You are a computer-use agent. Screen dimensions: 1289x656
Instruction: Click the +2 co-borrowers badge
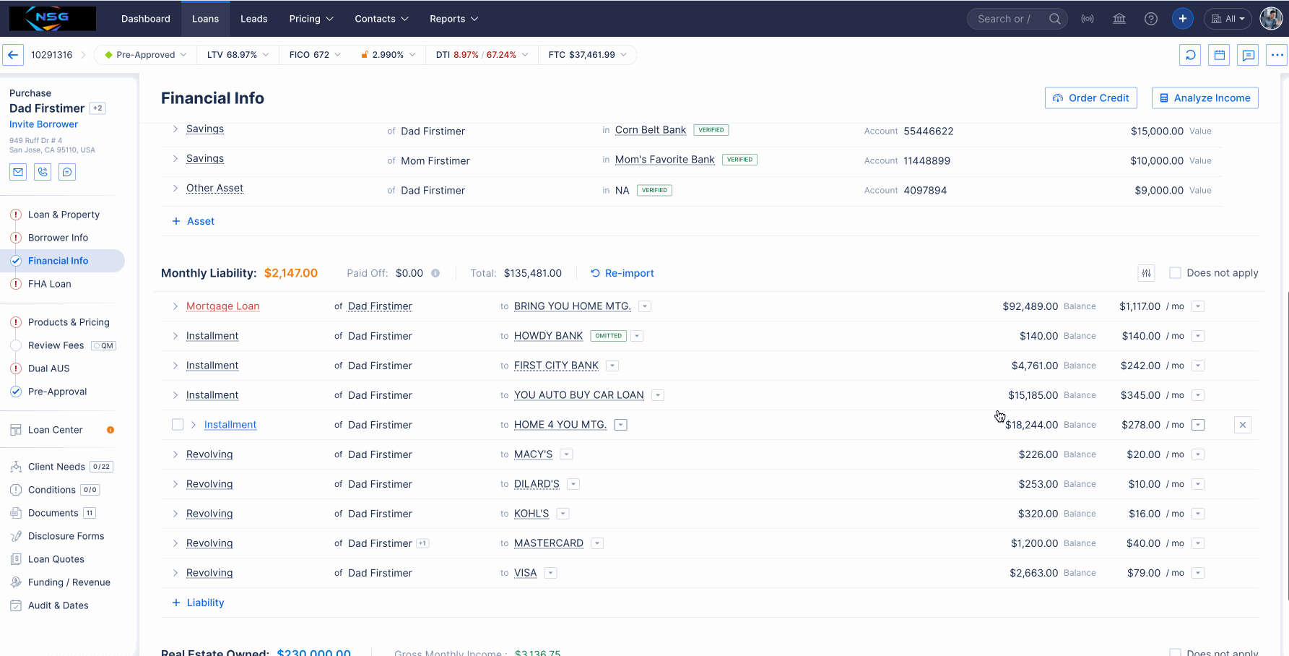pos(97,108)
